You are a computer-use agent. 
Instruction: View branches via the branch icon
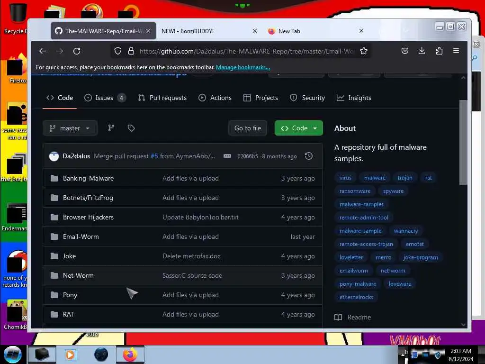[x=111, y=128]
